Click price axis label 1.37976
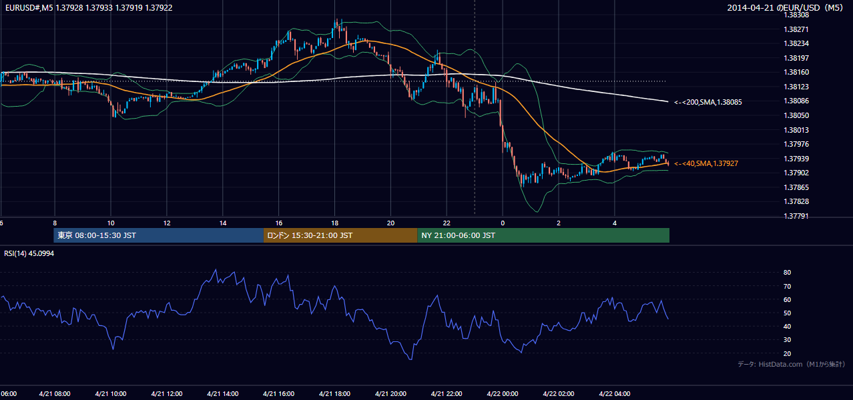This screenshot has width=853, height=400. pyautogui.click(x=796, y=144)
